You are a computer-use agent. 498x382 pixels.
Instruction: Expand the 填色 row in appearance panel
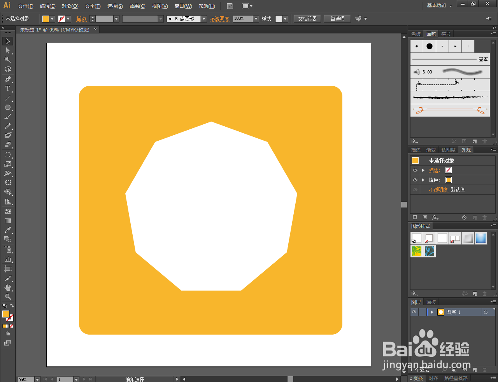pyautogui.click(x=423, y=180)
